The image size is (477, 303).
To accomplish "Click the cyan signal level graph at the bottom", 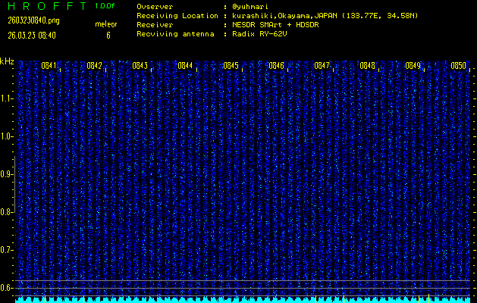I will (x=243, y=299).
